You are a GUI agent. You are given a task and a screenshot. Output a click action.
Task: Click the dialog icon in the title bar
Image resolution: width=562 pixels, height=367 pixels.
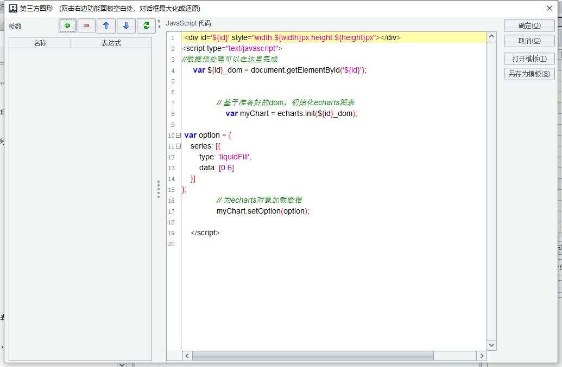point(13,8)
